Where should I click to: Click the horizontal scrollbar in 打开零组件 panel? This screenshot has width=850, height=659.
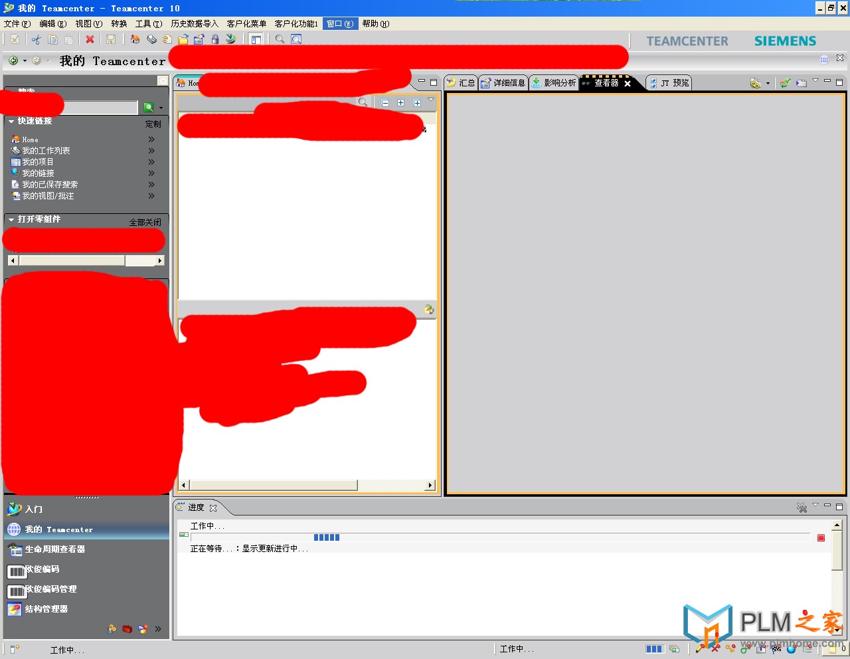86,260
